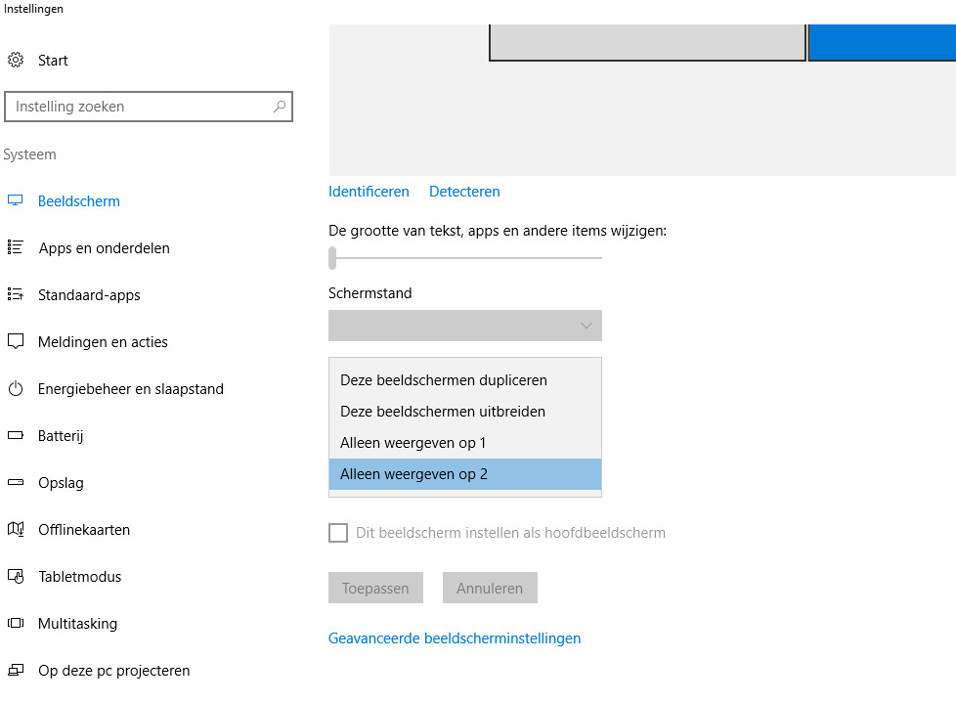Select Offlinekaarten in sidebar

pyautogui.click(x=84, y=530)
